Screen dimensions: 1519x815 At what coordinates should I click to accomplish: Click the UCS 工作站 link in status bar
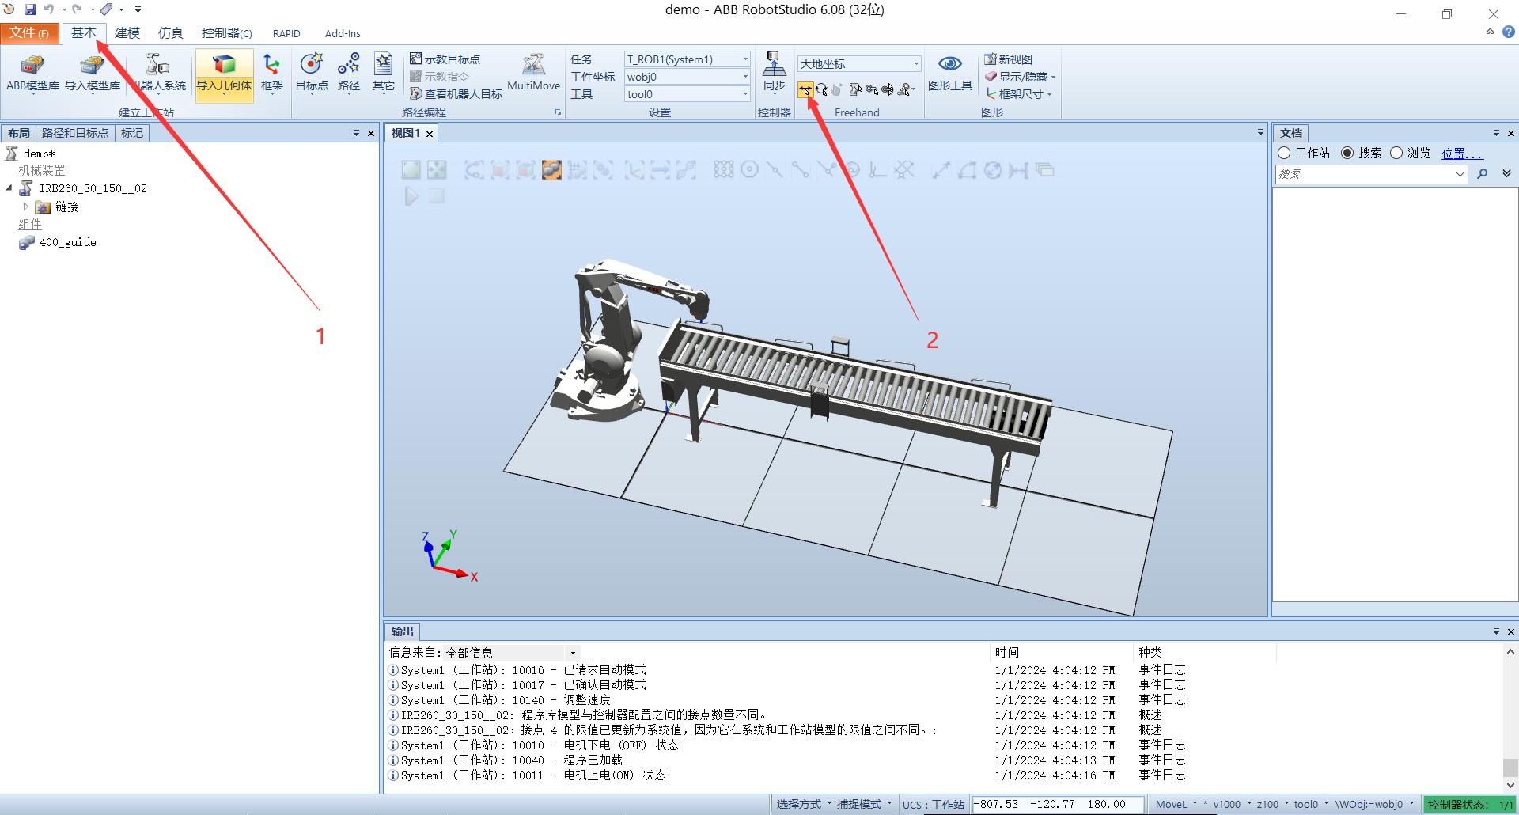click(947, 805)
